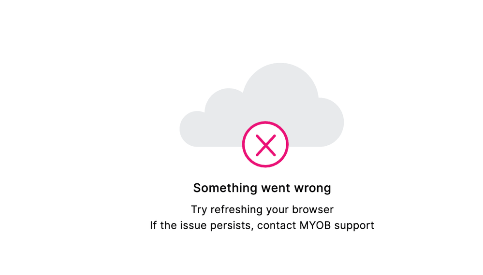Click the pink X error icon

click(x=265, y=144)
